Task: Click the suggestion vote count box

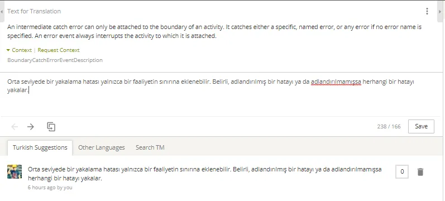Action: 402,171
